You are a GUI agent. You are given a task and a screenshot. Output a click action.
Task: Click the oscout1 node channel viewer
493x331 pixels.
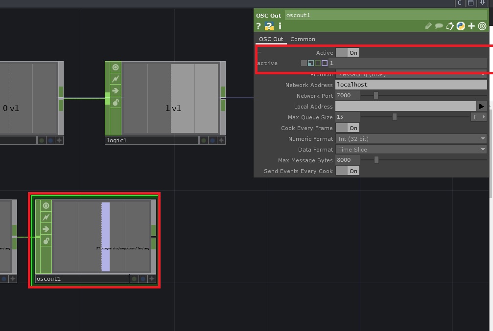(101, 237)
